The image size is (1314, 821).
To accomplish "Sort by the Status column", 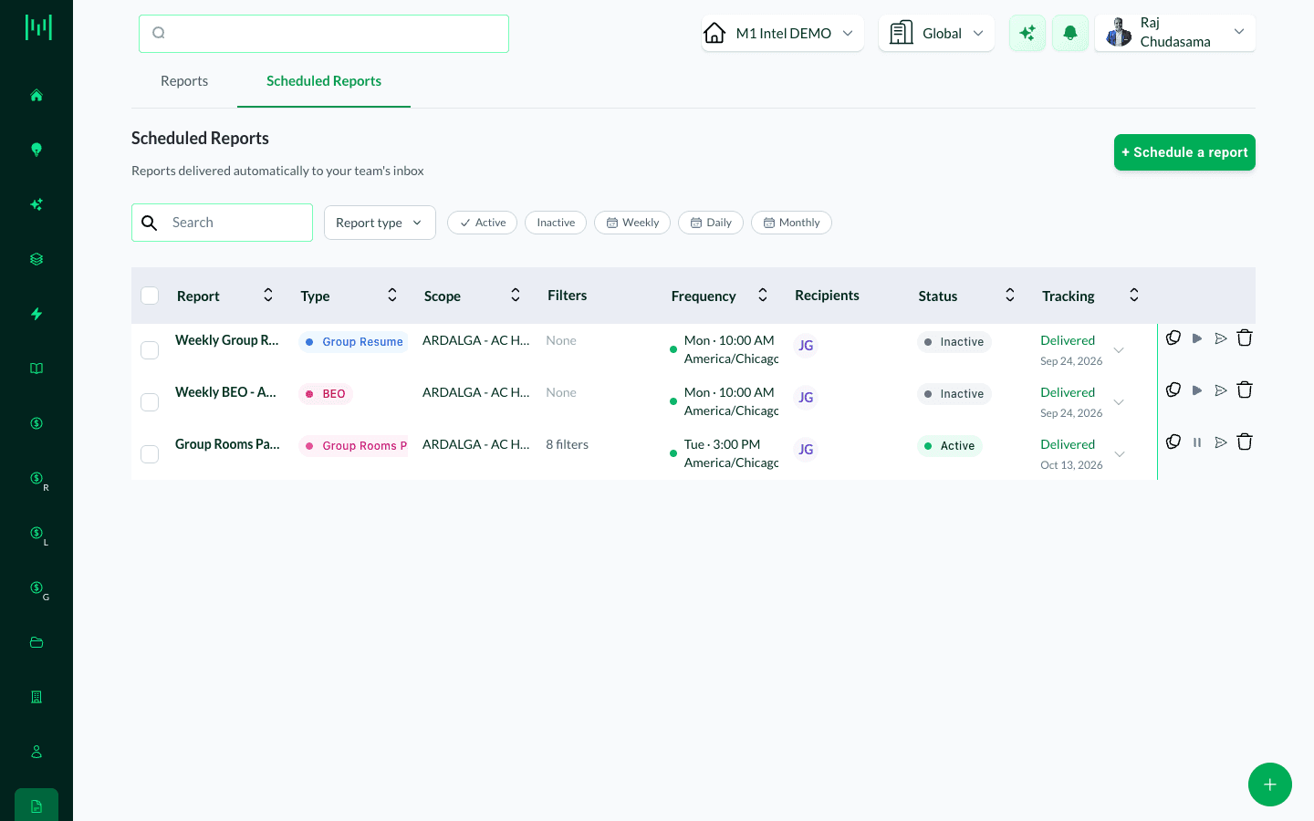I will point(1010,295).
